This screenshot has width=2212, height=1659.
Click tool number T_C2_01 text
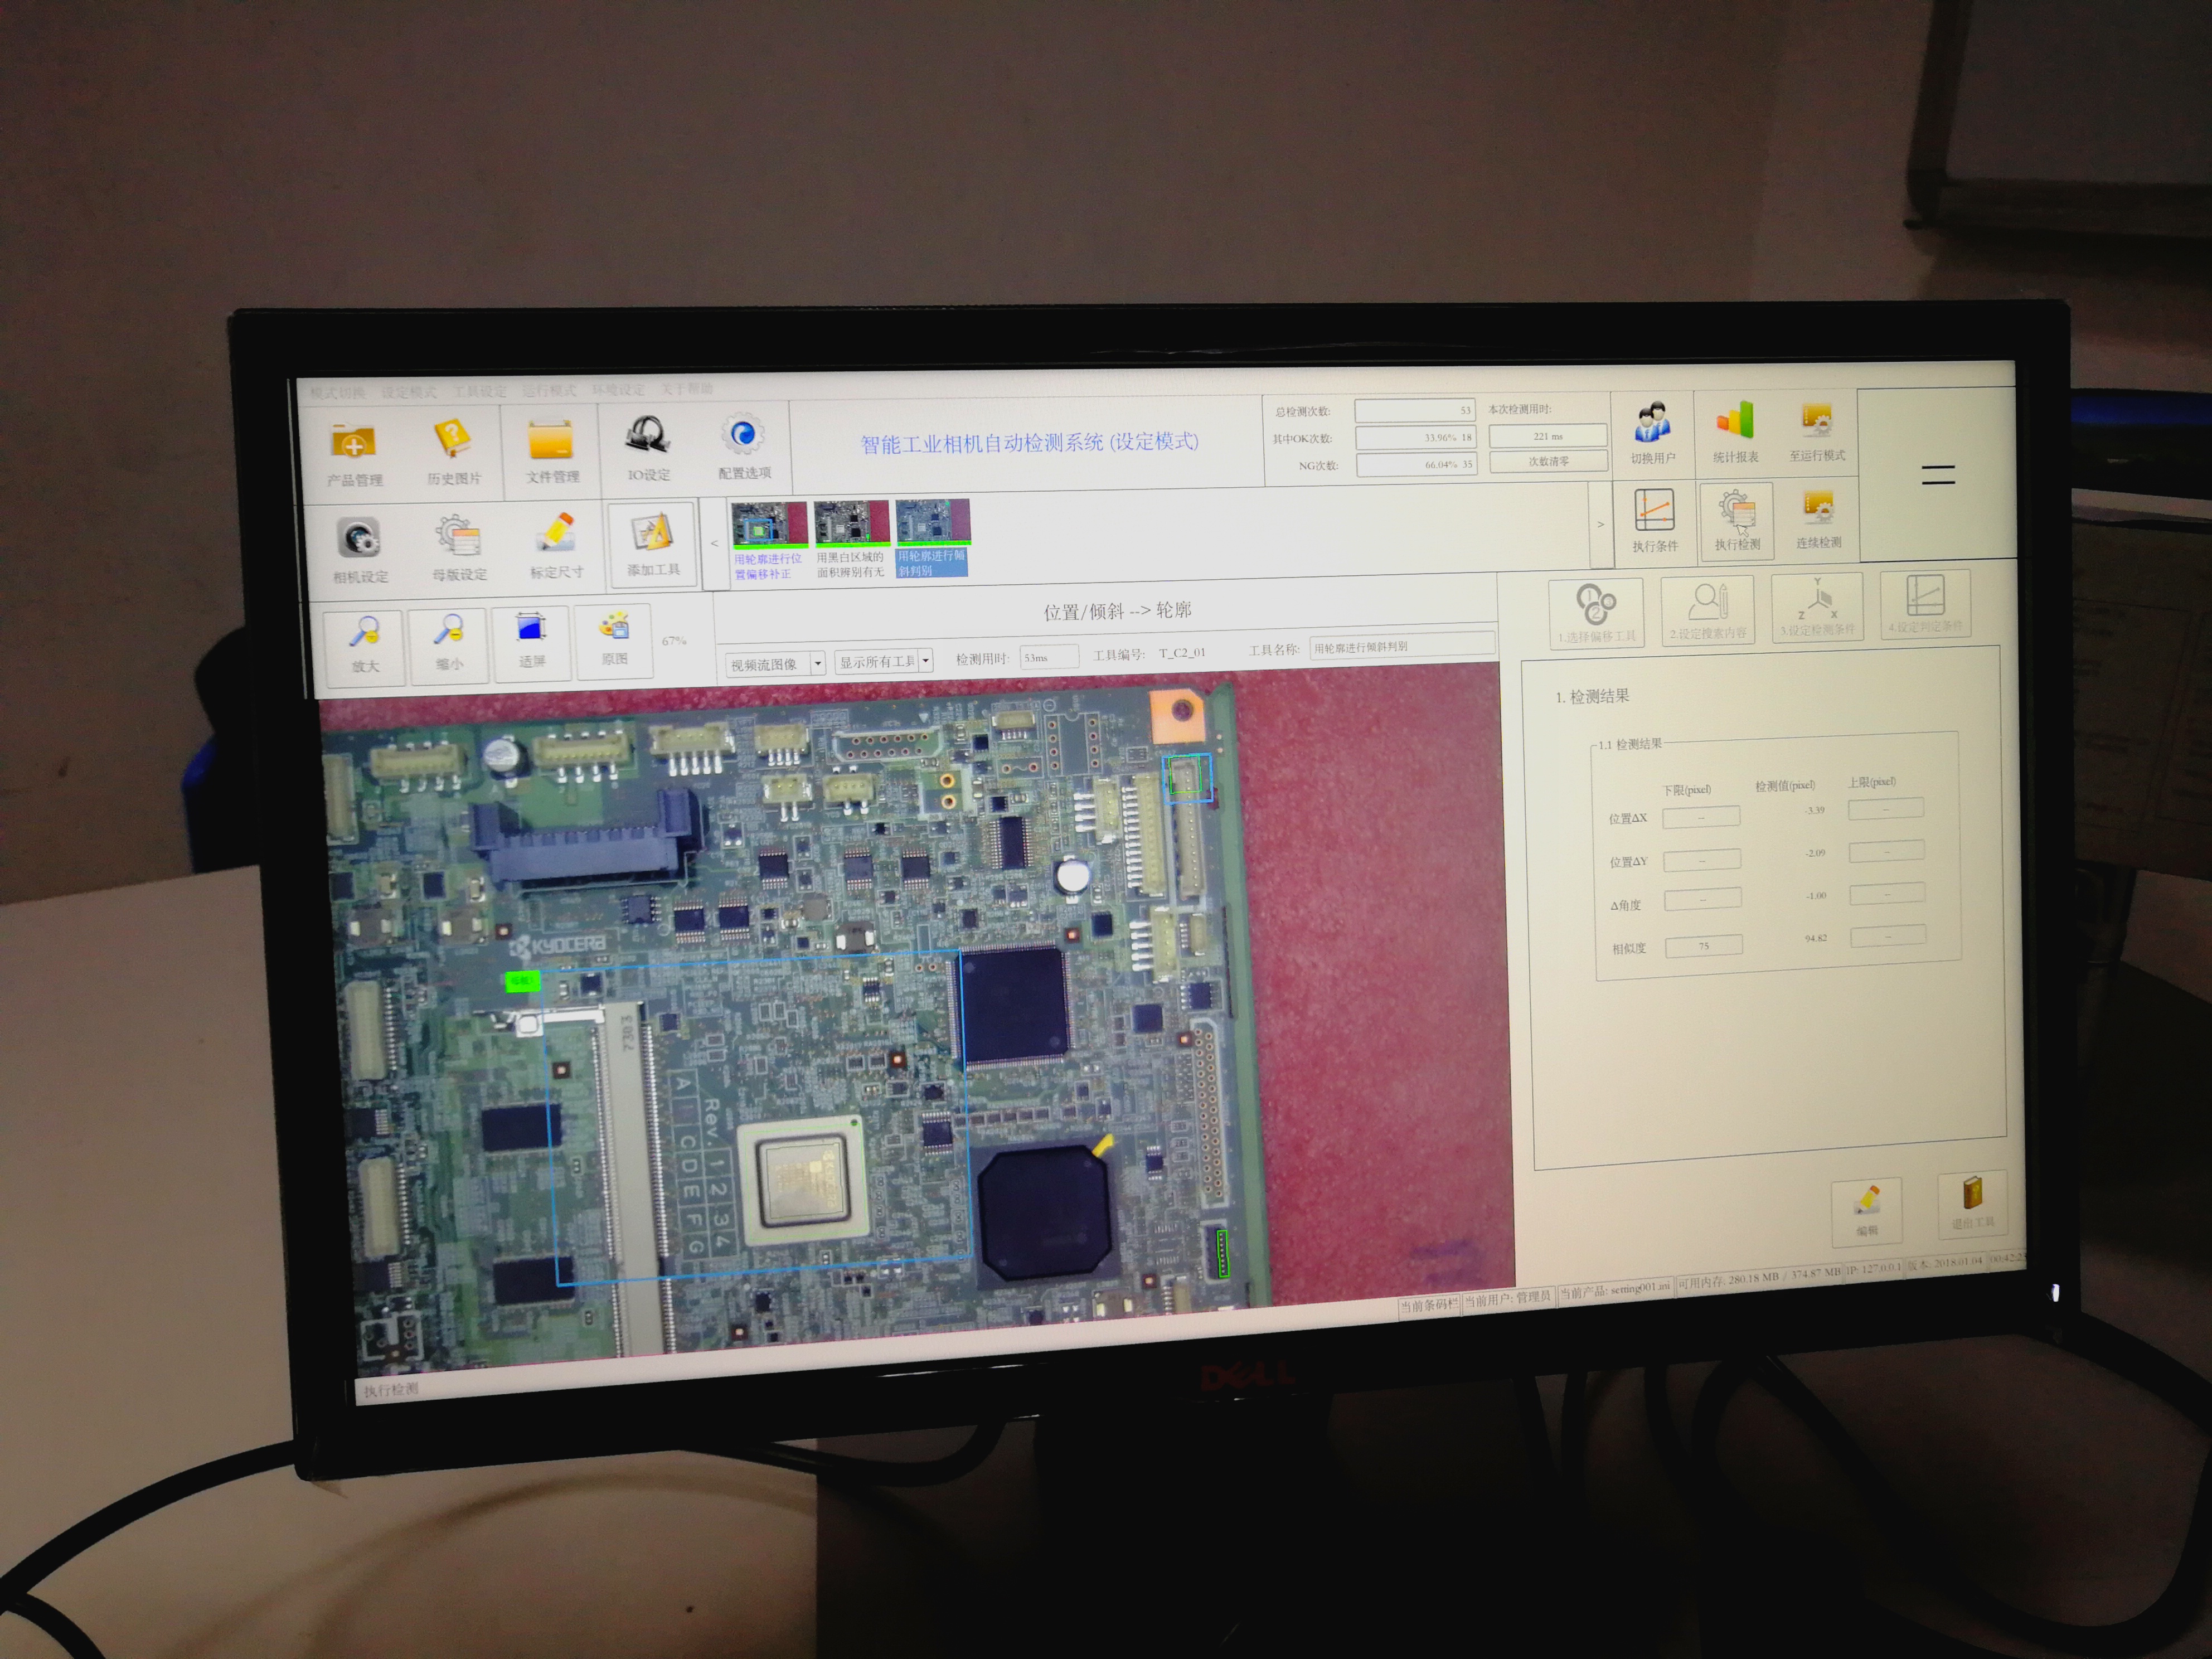click(1182, 653)
